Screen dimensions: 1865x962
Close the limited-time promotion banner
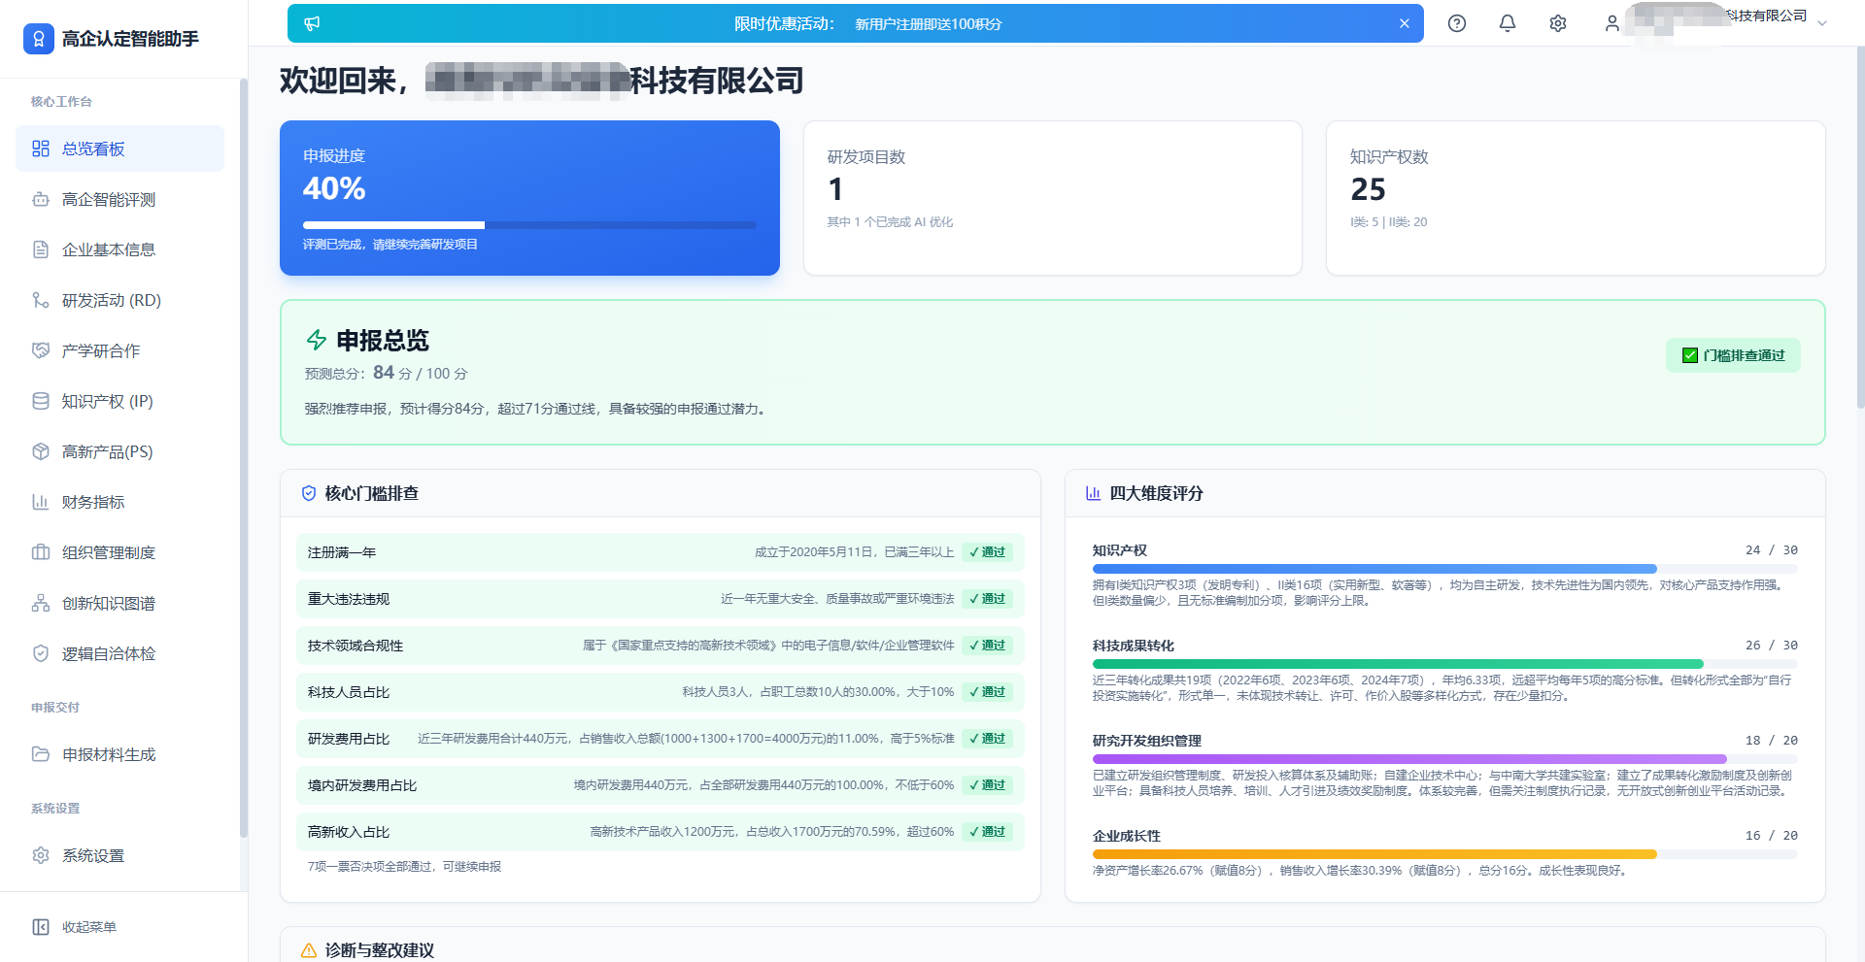pyautogui.click(x=1405, y=23)
